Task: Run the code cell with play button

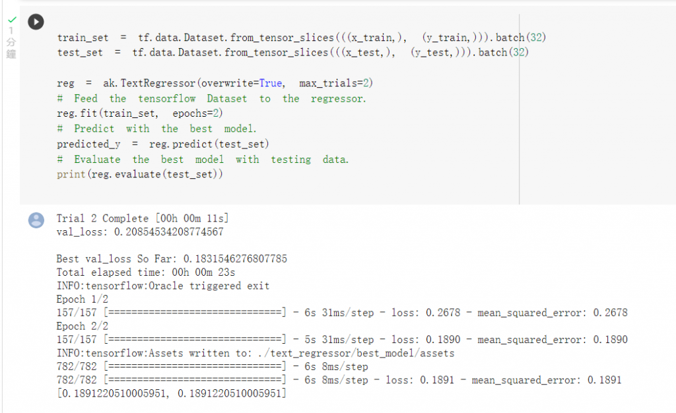Action: [x=36, y=22]
